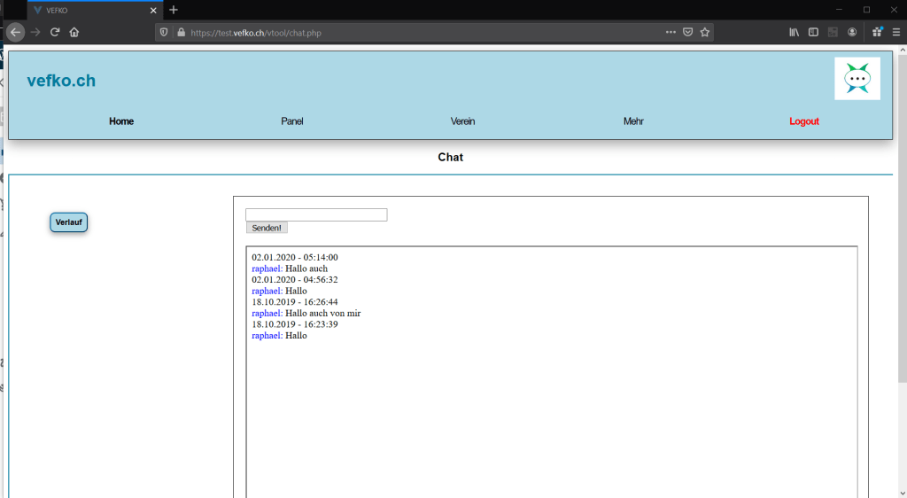This screenshot has width=907, height=498.
Task: Click the Firefox account icon
Action: [852, 32]
